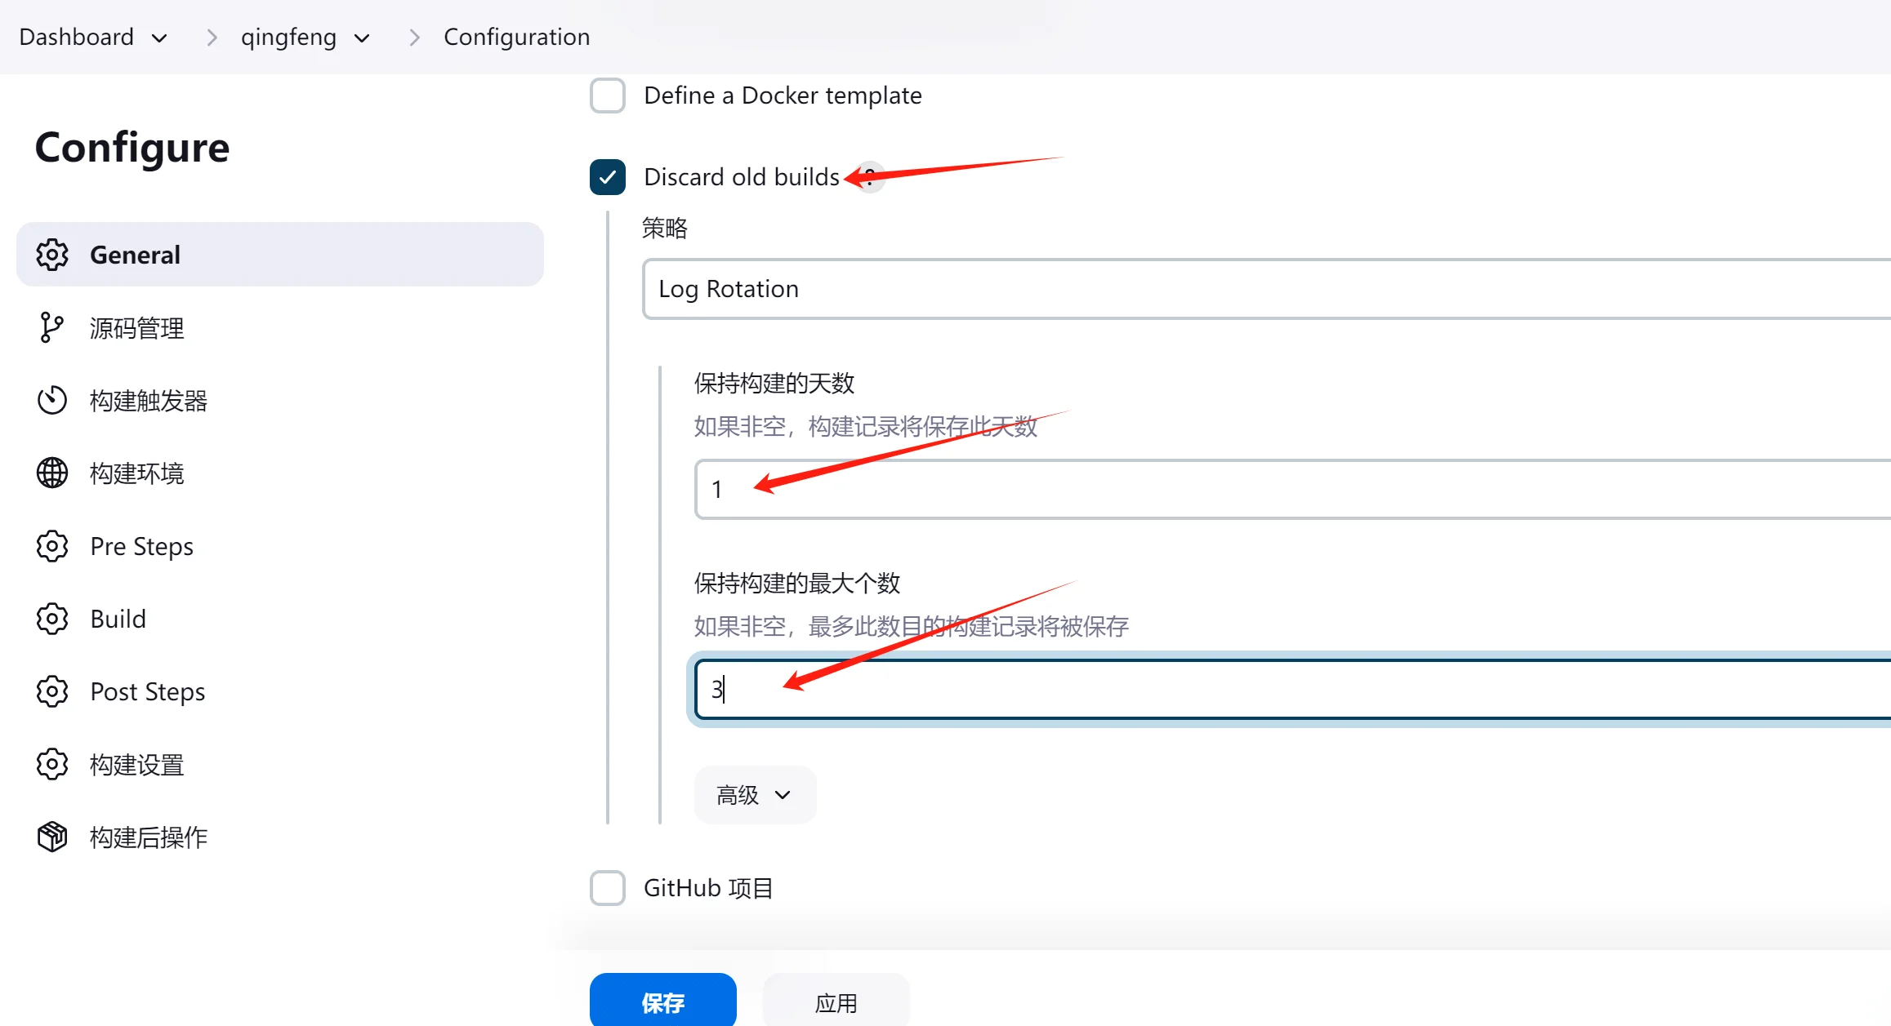Viewport: 1891px width, 1026px height.
Task: Click the 策略 label
Action: click(x=665, y=228)
